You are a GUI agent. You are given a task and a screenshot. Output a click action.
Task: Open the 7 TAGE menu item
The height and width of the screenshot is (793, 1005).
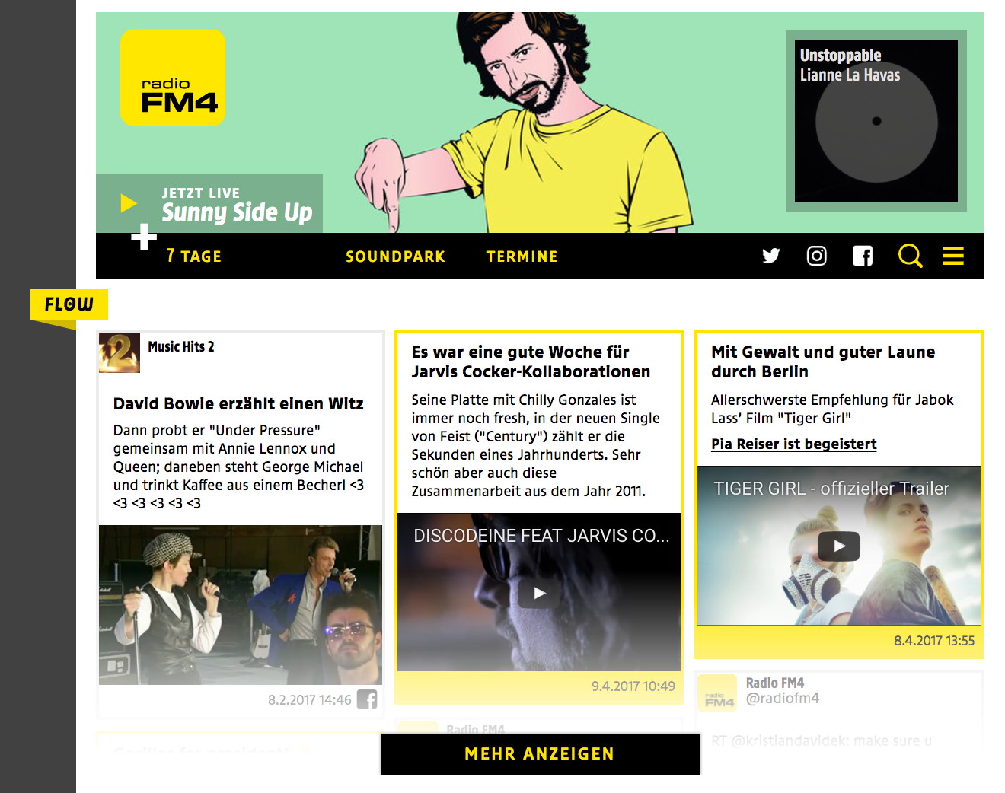(x=194, y=256)
